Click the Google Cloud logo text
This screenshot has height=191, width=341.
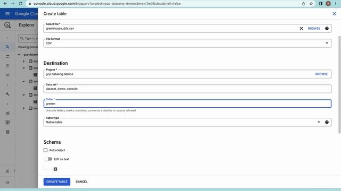[26, 14]
